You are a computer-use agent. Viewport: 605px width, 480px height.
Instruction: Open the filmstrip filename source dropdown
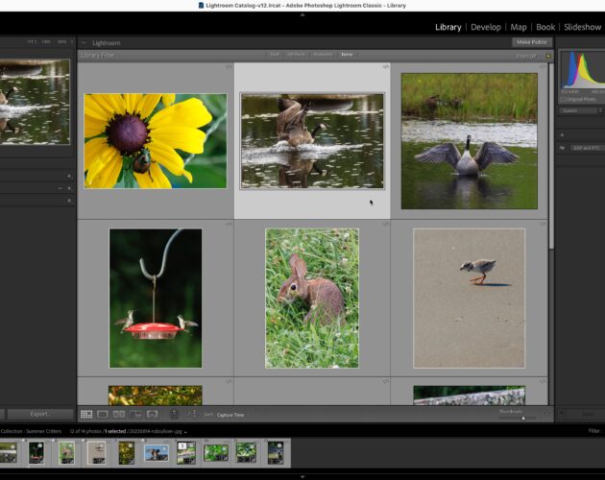157,431
